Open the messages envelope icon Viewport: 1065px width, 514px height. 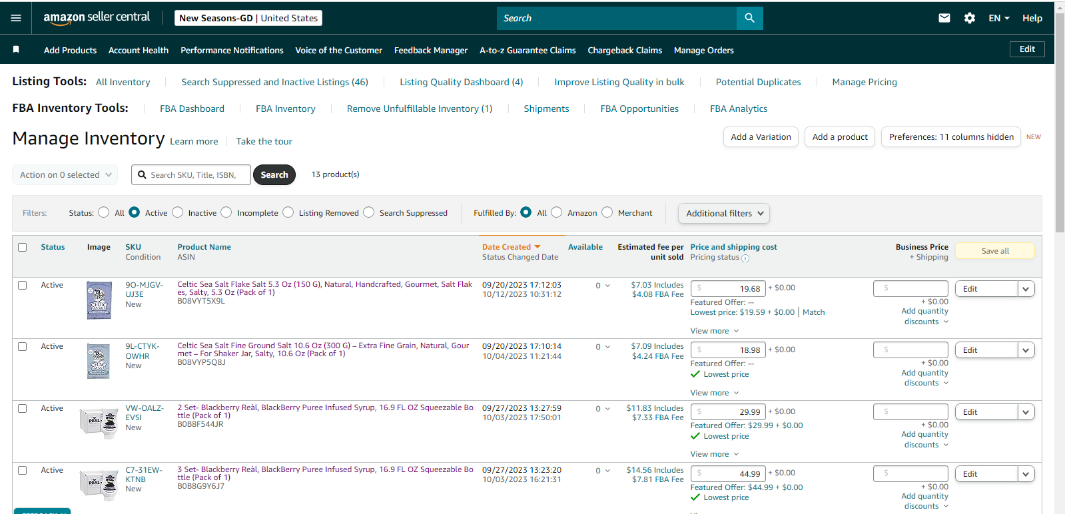tap(944, 18)
